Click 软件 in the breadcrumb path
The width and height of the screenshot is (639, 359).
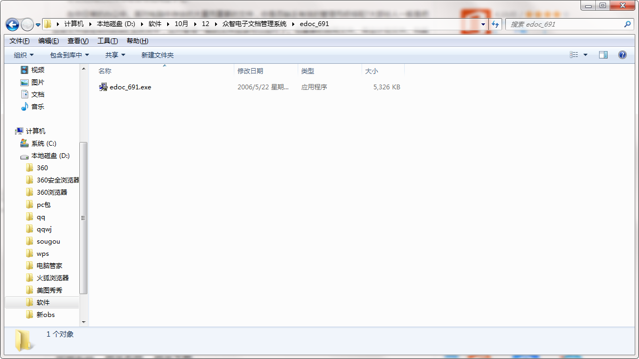click(x=155, y=23)
